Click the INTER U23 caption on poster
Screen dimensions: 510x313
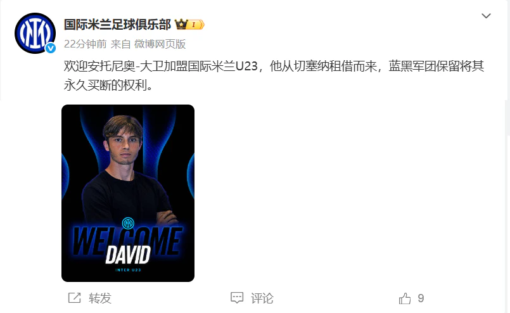pyautogui.click(x=128, y=270)
